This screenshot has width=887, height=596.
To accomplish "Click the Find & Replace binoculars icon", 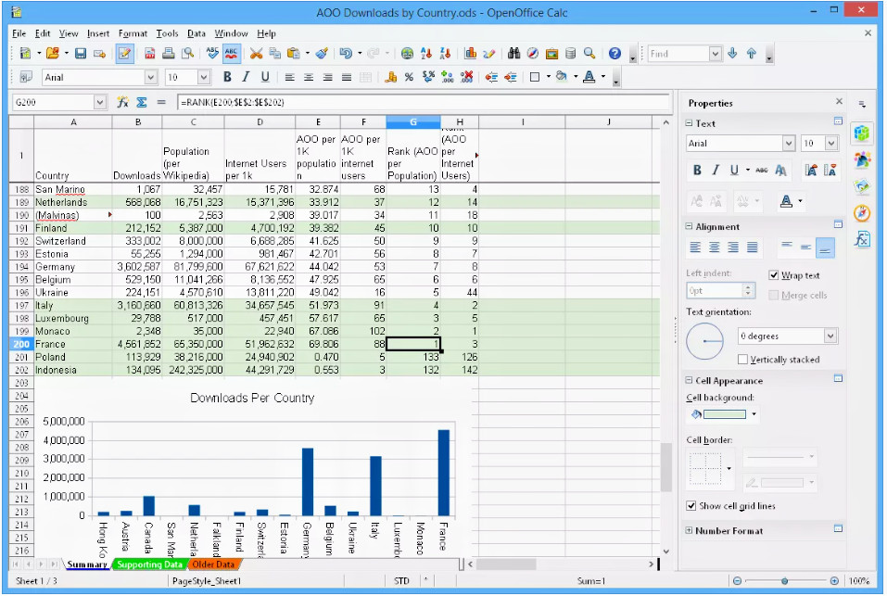I will click(x=514, y=54).
